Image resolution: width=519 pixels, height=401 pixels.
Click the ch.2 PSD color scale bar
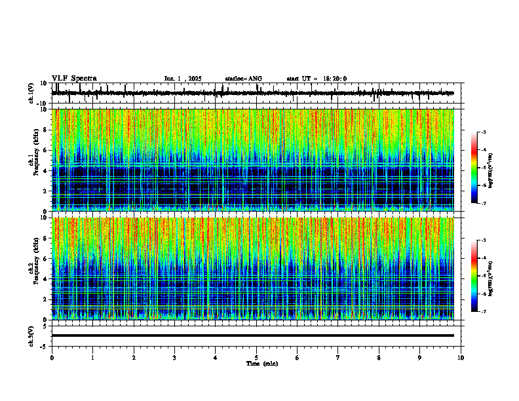[474, 276]
